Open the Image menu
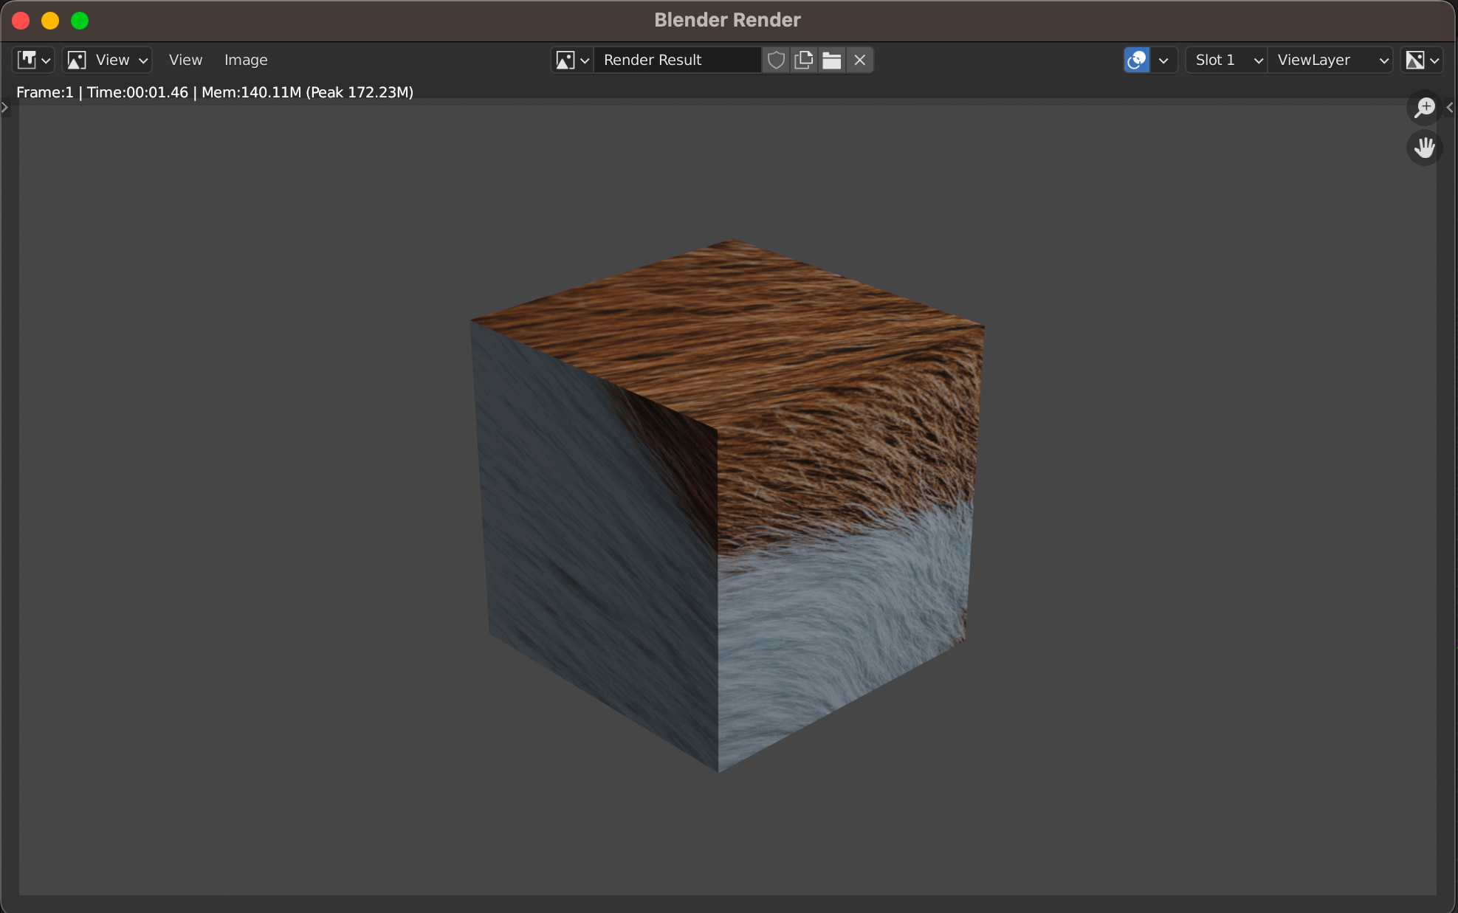 tap(246, 60)
